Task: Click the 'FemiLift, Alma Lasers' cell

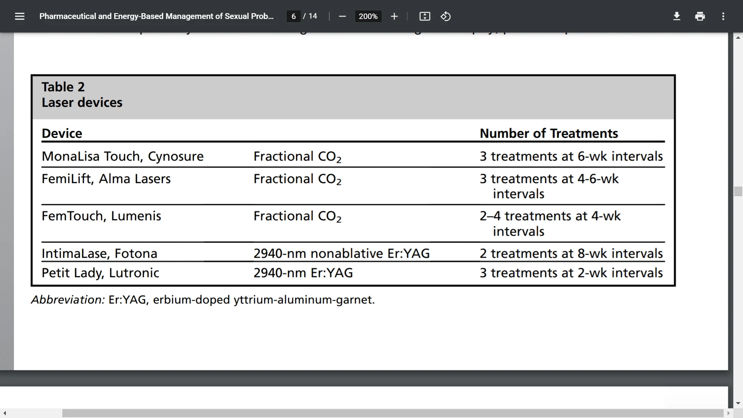Action: point(106,179)
